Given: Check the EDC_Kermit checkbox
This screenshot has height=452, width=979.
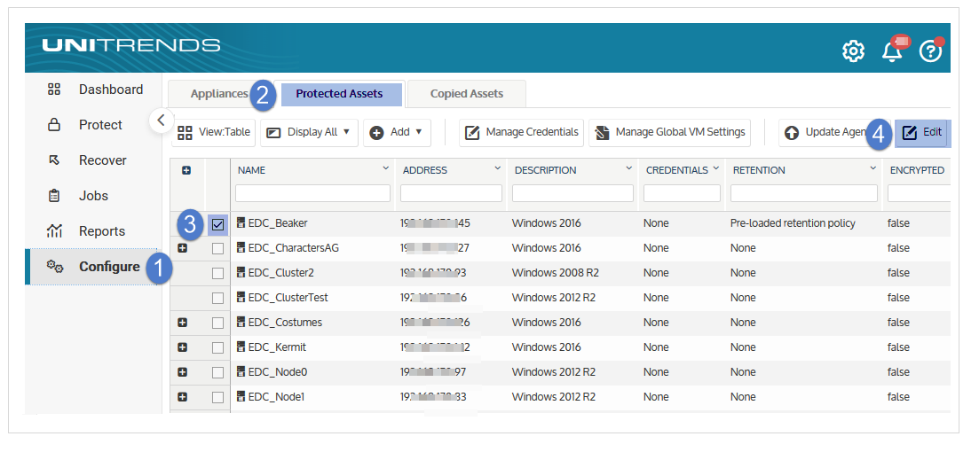Looking at the screenshot, I should [x=218, y=347].
